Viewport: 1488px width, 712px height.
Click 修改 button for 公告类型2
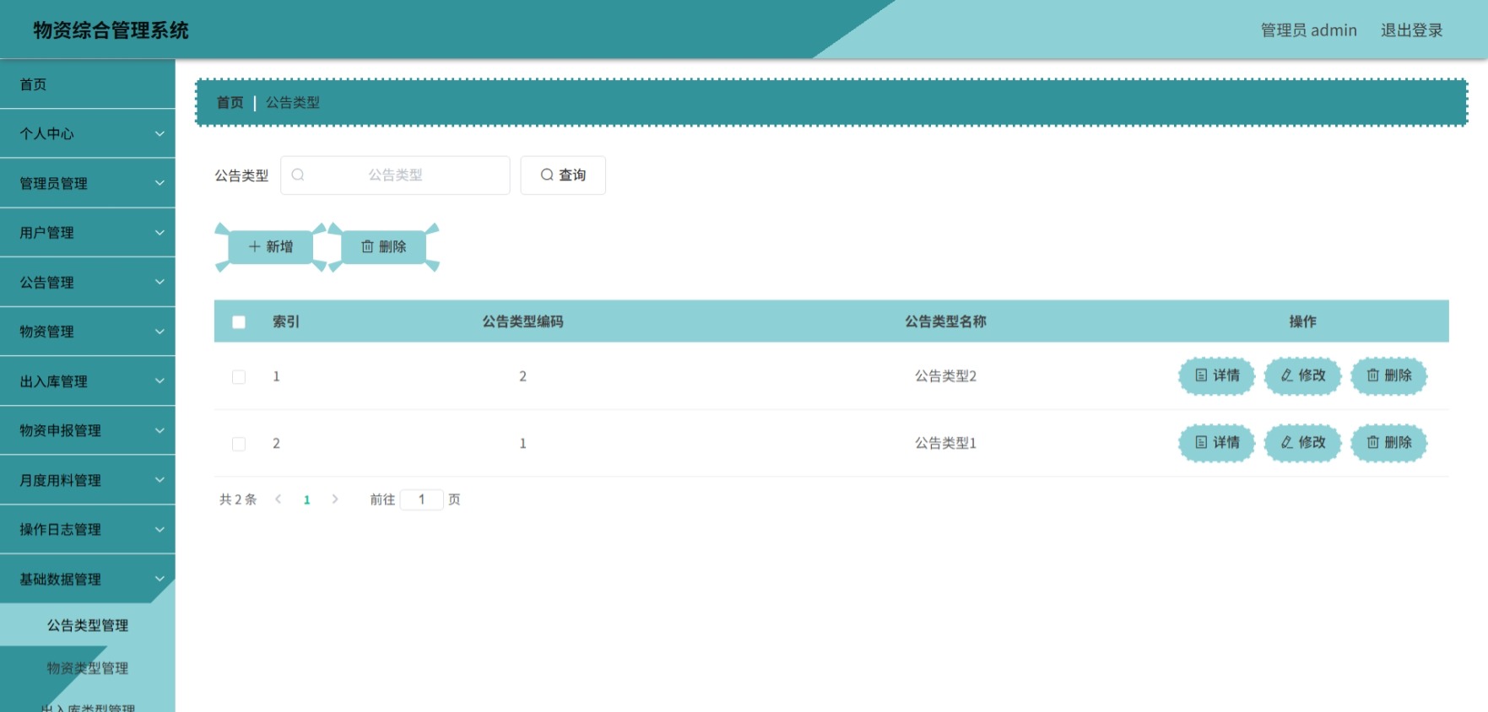pos(1302,375)
